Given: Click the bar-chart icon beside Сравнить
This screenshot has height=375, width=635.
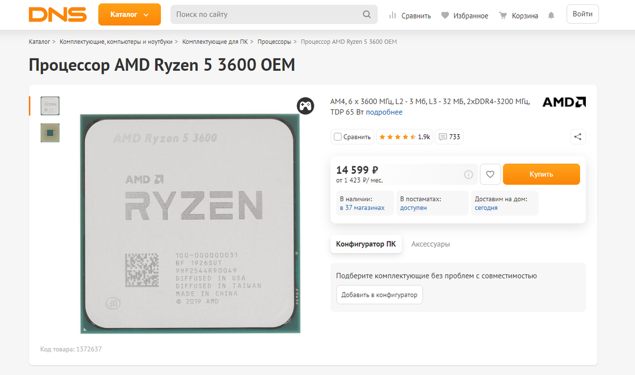Looking at the screenshot, I should [393, 15].
